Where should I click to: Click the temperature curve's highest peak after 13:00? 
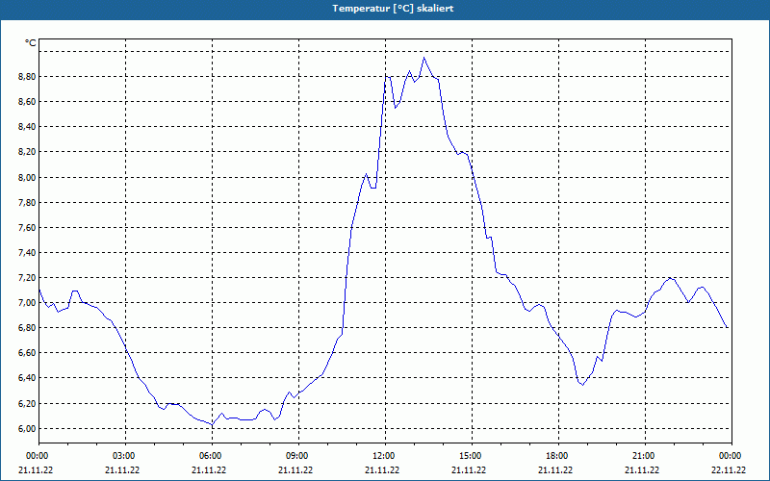coord(423,58)
